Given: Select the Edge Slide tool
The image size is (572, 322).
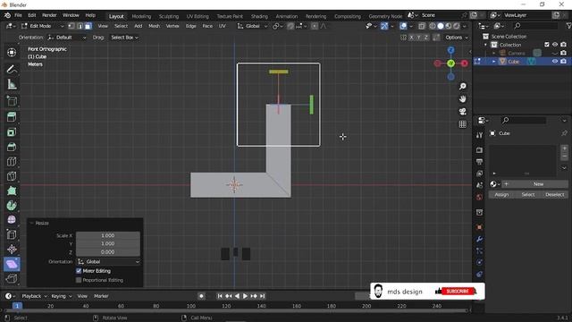Looking at the screenshot, I should 12,234.
